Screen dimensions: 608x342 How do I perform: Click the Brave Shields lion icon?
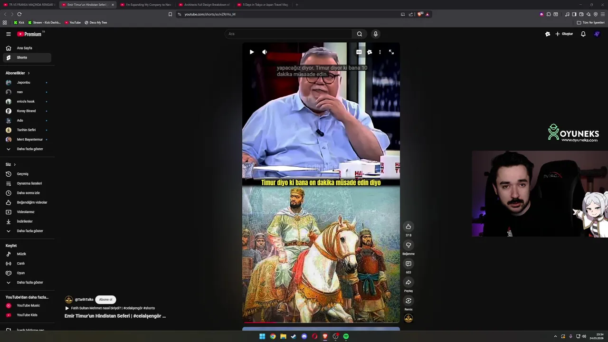(x=420, y=14)
